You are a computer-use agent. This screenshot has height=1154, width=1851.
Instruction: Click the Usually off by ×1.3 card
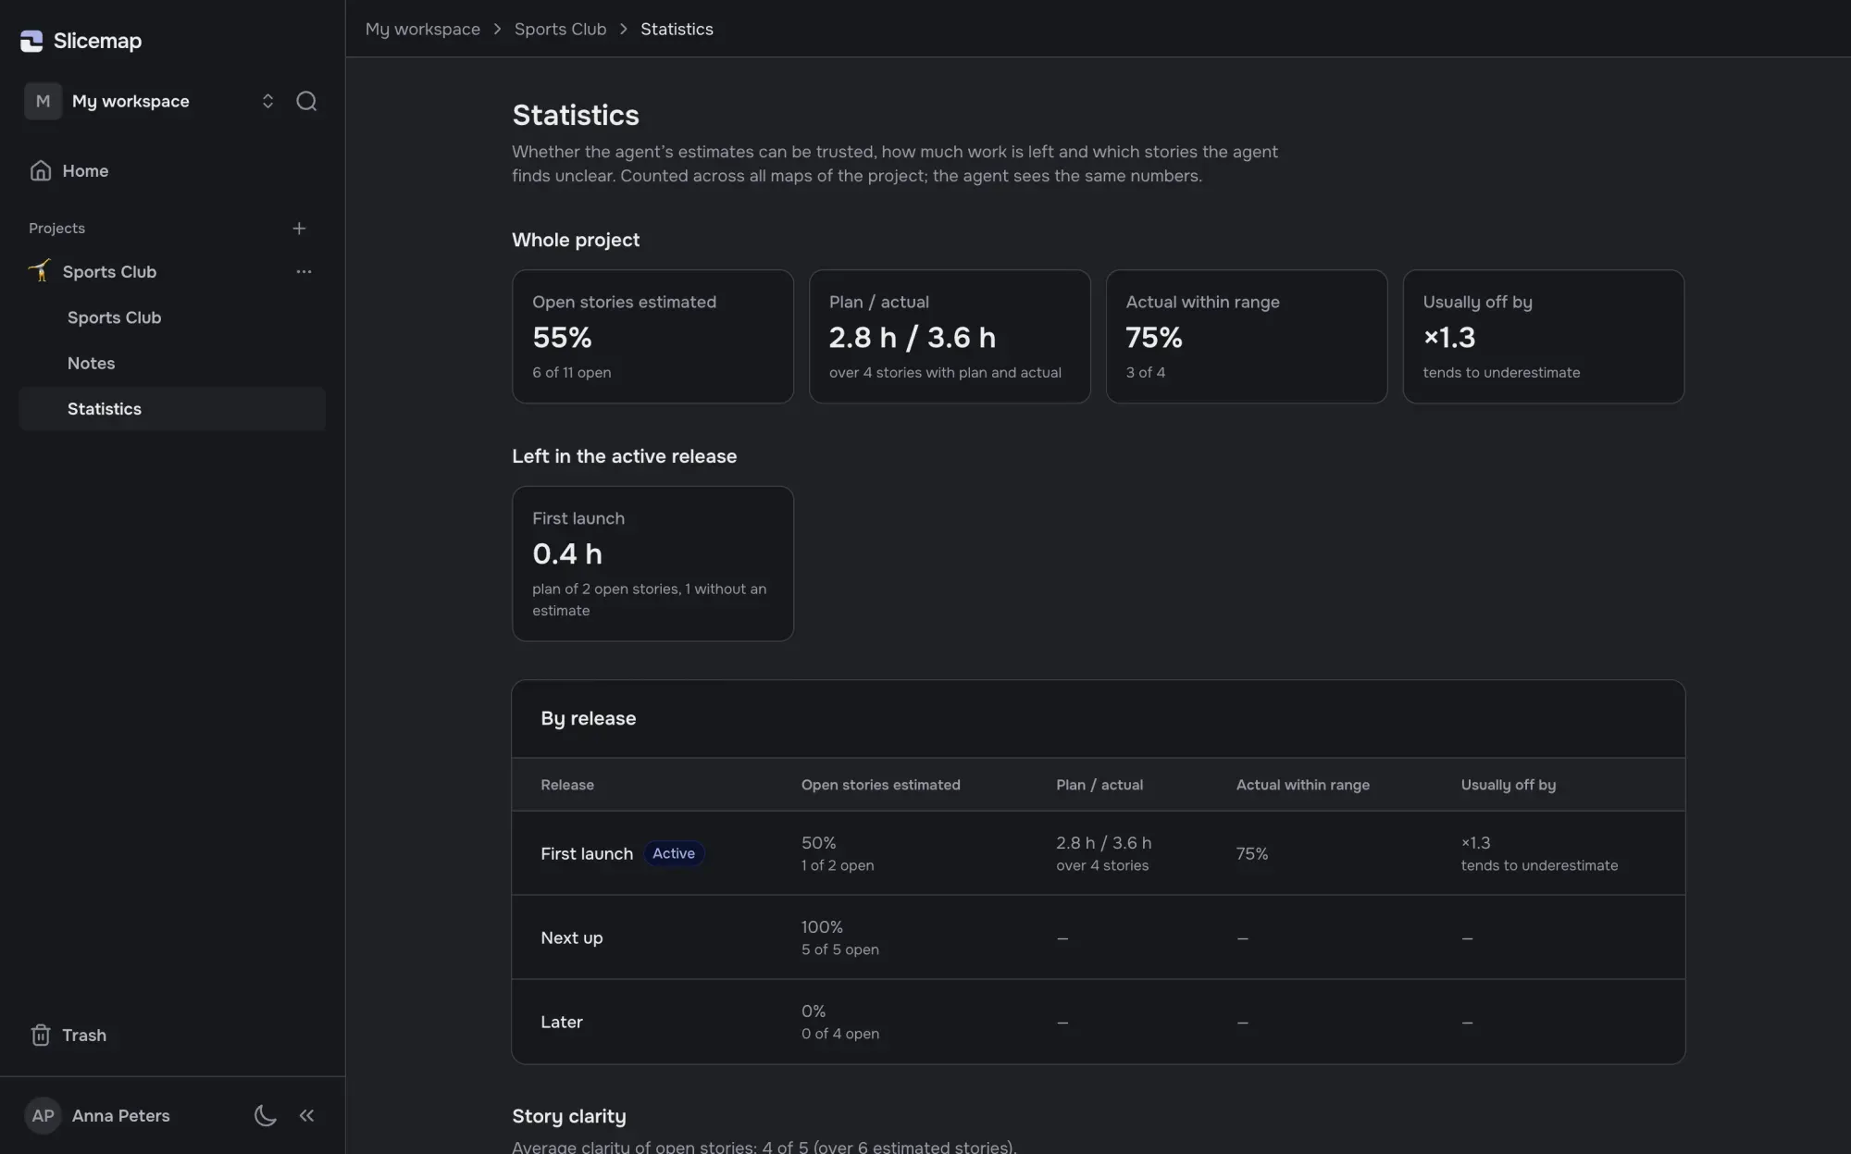pos(1544,336)
